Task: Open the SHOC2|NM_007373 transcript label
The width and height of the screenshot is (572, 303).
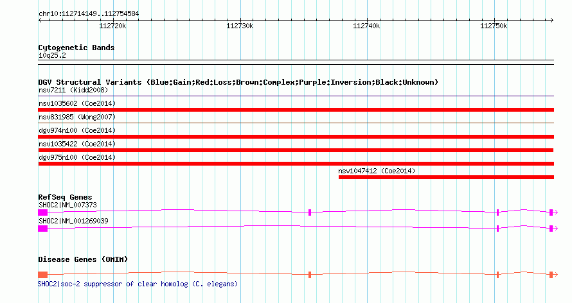Action: pos(68,205)
